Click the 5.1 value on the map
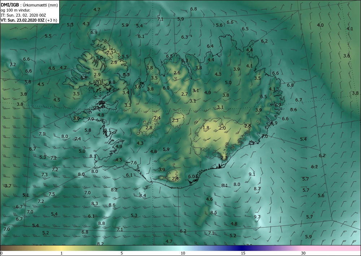361x256 pixels. [x=26, y=195]
